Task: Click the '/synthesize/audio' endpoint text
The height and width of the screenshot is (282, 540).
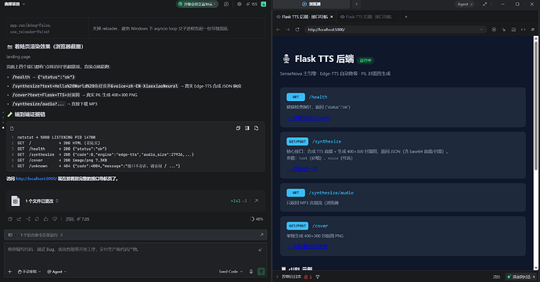Action: pyautogui.click(x=331, y=193)
